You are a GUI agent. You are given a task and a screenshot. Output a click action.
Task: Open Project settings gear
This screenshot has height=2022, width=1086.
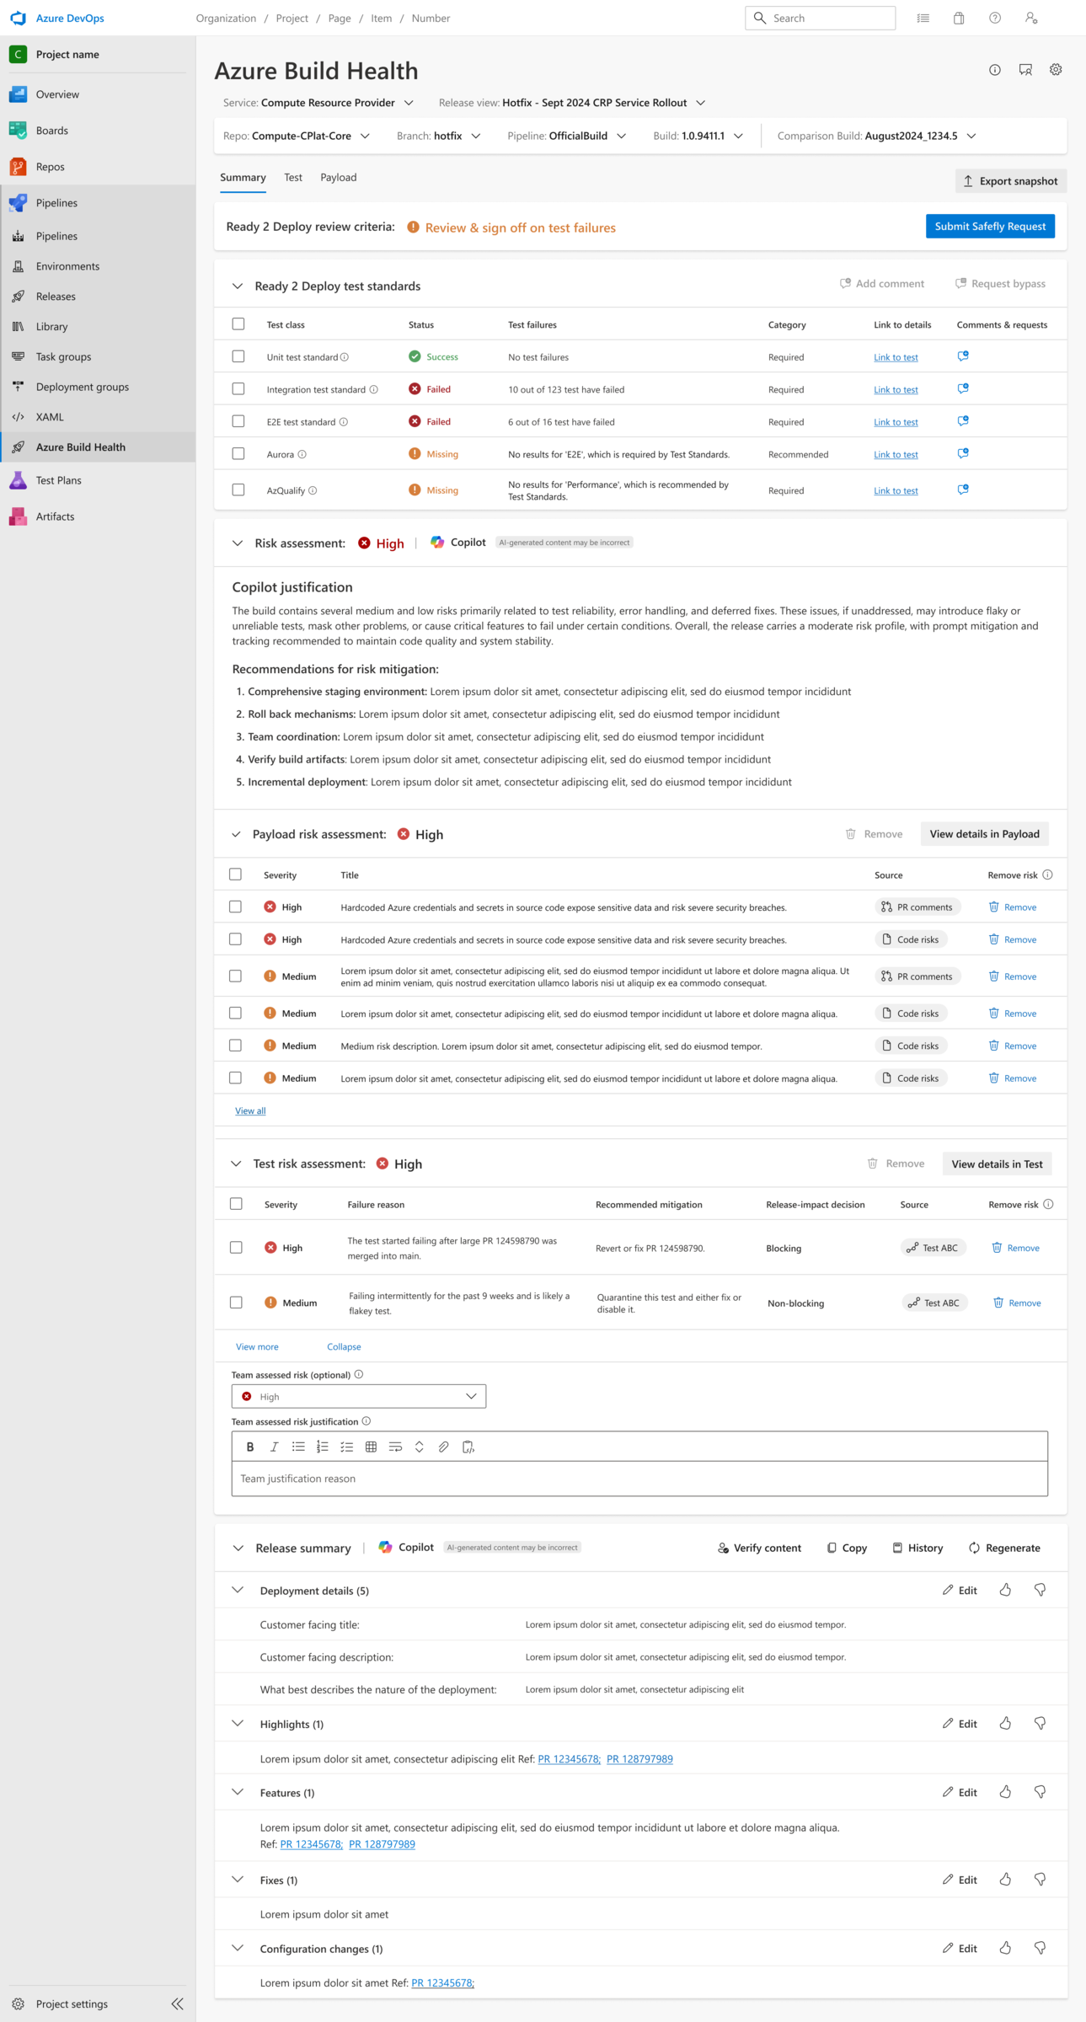19,2003
